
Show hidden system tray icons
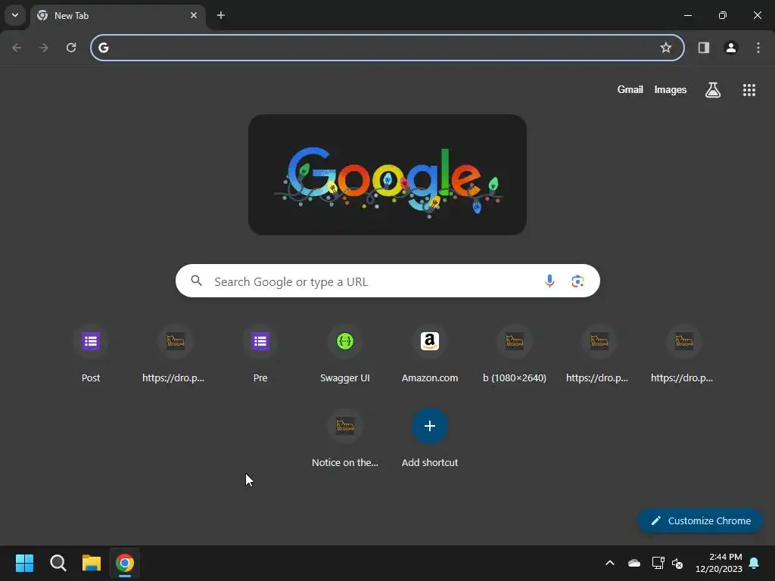click(610, 563)
